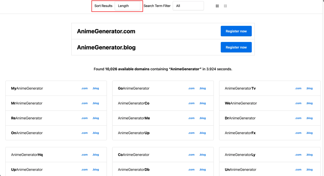Click AnimeGenerator.com domain title
The height and width of the screenshot is (176, 324).
[x=106, y=31]
